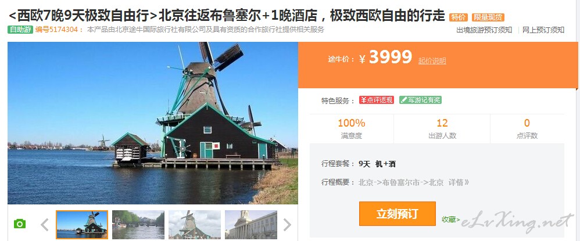Viewport: 580px width, 241px height.
Task: Expand itinerary 详情 link
Action: [x=459, y=182]
